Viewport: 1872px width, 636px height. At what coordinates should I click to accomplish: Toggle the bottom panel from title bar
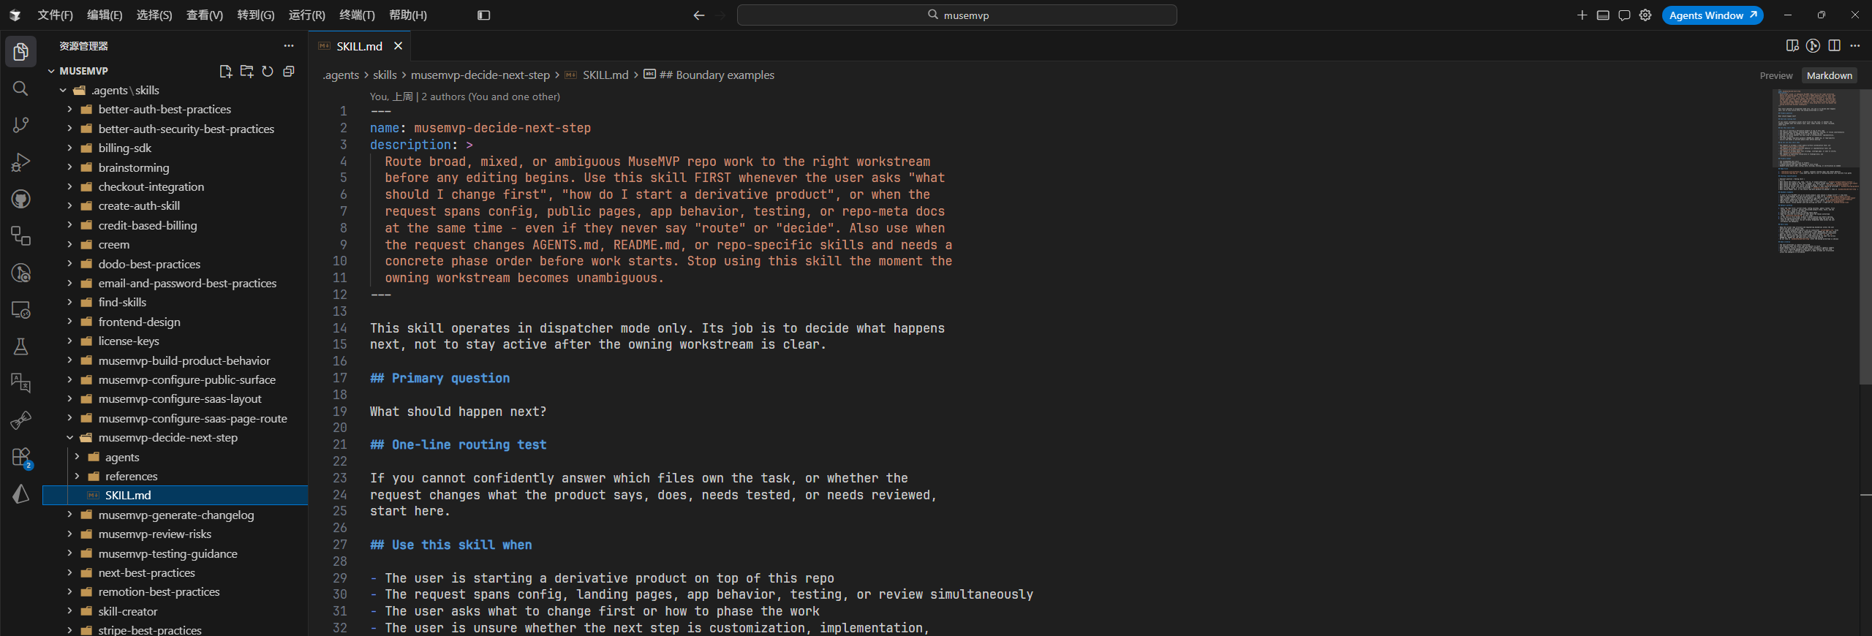pos(1603,15)
